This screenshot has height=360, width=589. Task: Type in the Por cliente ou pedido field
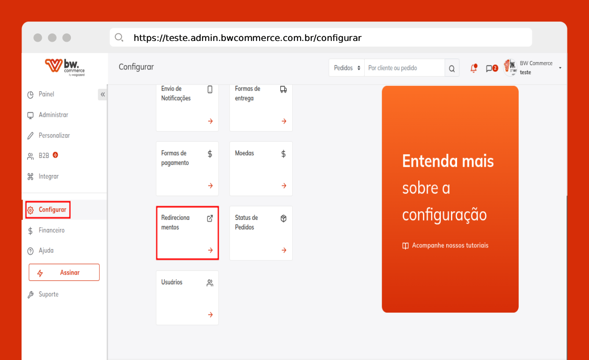(404, 68)
